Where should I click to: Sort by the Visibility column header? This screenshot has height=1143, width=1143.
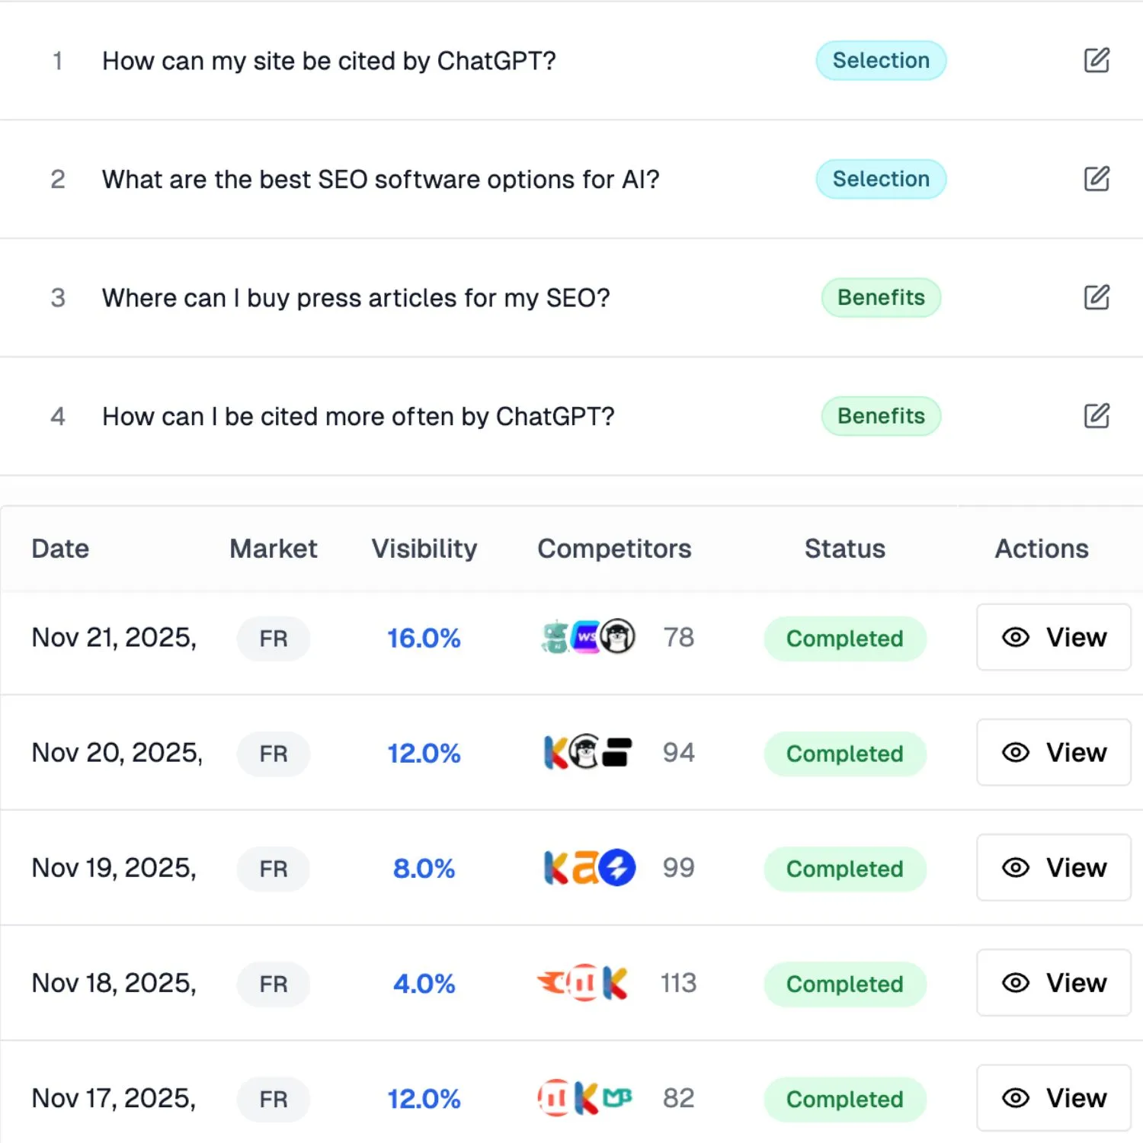[424, 549]
